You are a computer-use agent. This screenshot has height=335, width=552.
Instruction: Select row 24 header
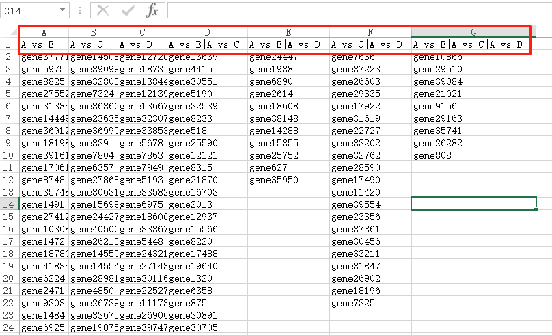10,327
